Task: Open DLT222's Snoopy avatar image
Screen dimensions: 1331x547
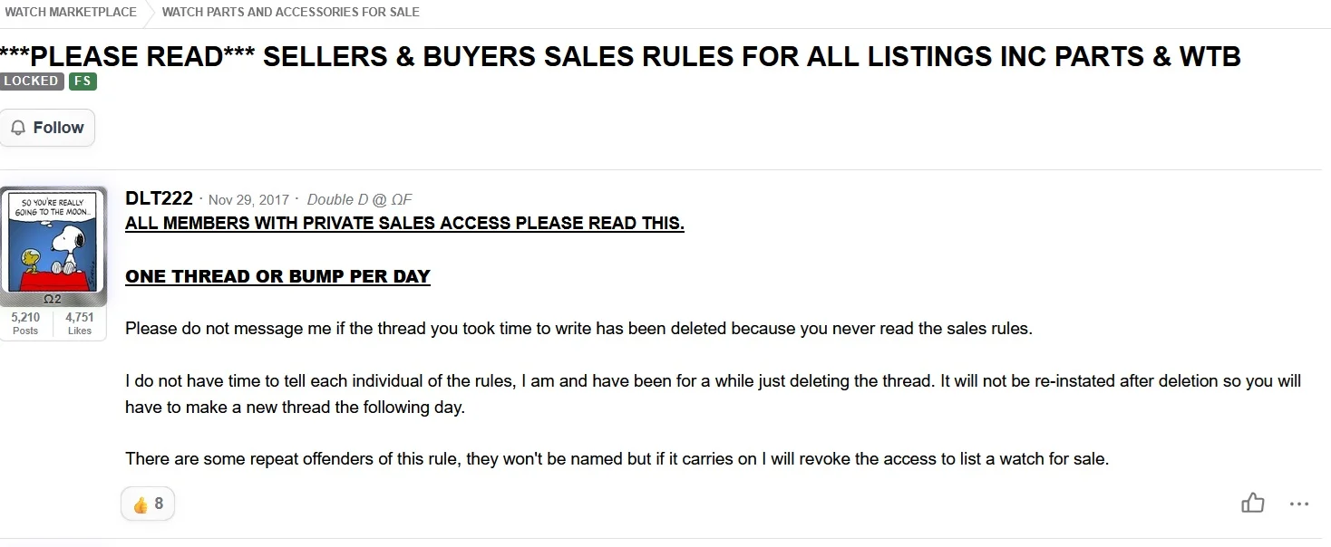Action: coord(53,240)
